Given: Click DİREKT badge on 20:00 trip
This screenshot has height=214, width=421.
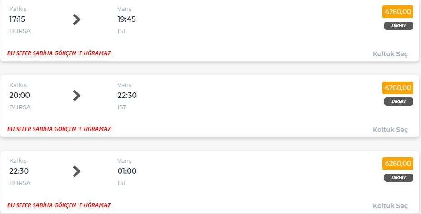Looking at the screenshot, I should coord(398,102).
